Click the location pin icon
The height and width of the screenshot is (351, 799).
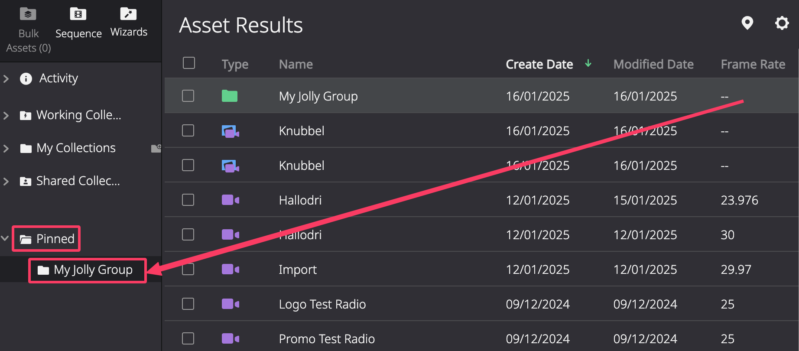[x=747, y=23]
